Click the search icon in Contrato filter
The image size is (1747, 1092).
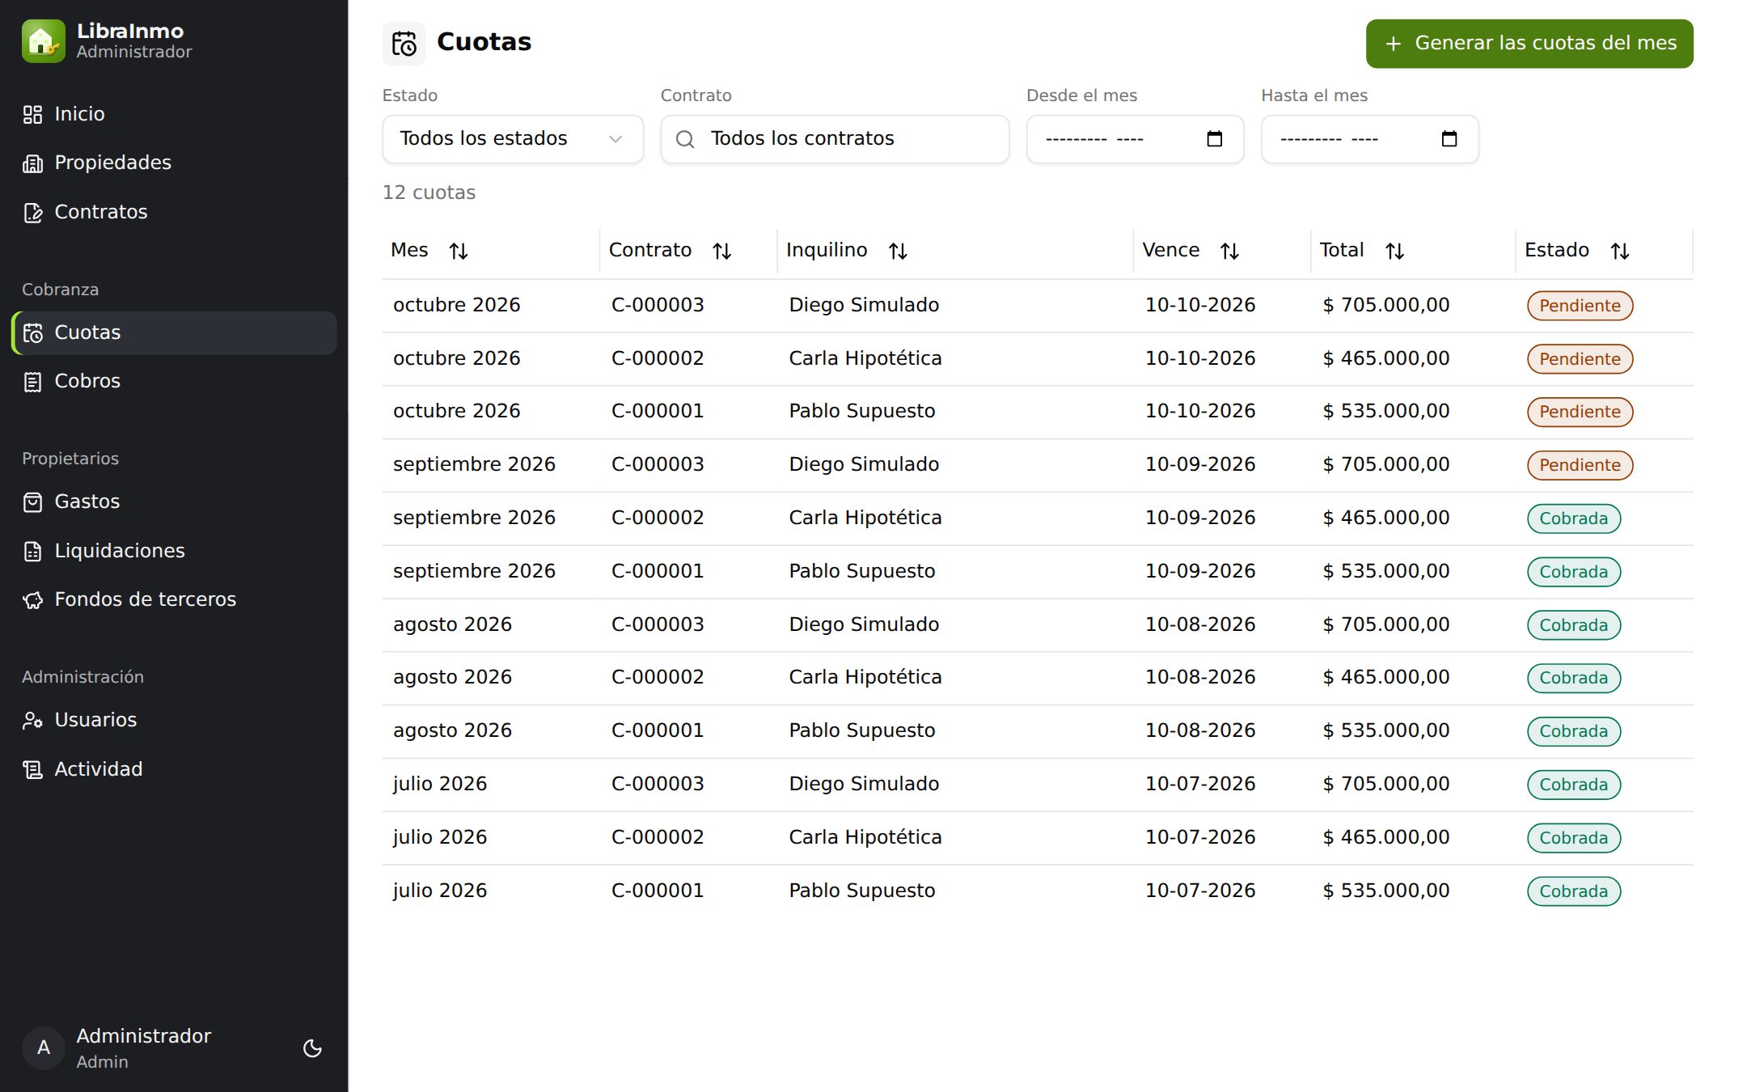click(x=685, y=139)
